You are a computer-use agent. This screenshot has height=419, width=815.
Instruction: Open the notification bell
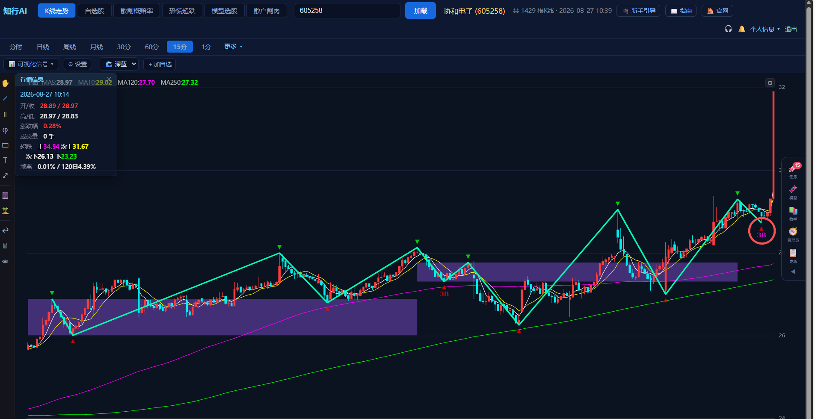[742, 29]
